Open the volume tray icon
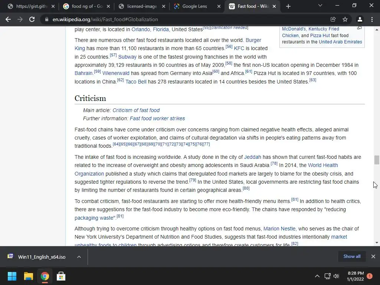 pos(336,276)
